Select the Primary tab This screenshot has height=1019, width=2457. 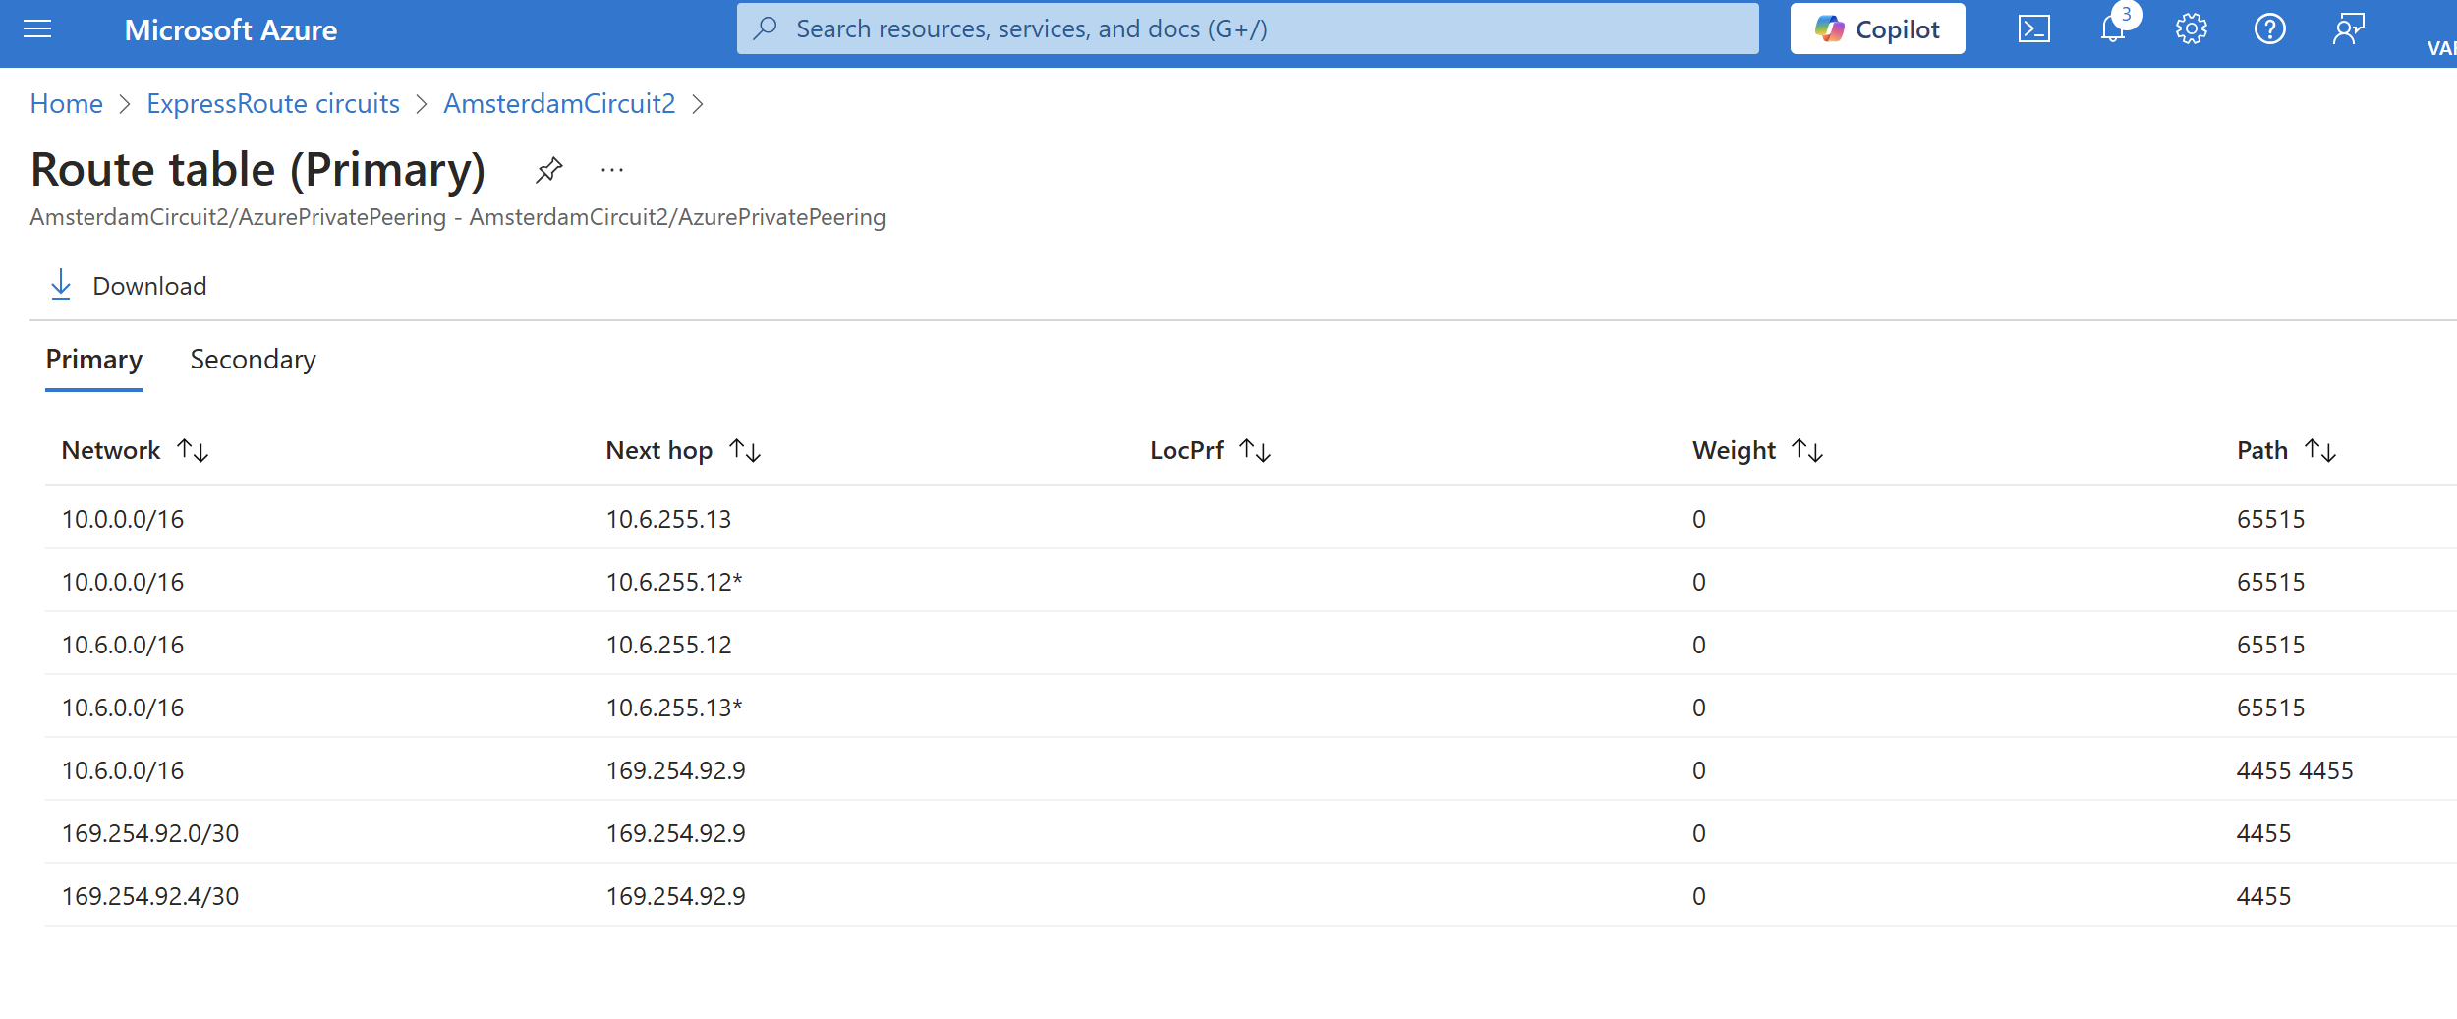(94, 360)
